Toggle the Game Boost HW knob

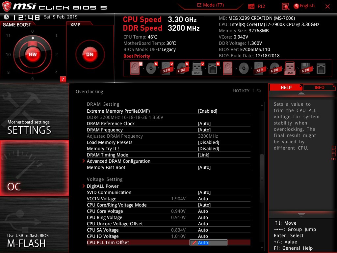click(x=33, y=55)
